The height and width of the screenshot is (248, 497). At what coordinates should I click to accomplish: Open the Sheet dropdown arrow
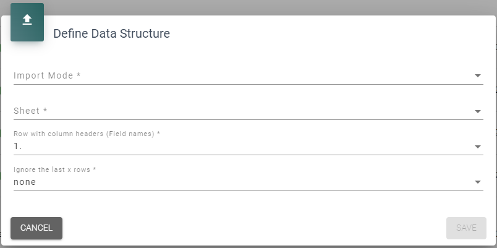coord(478,111)
